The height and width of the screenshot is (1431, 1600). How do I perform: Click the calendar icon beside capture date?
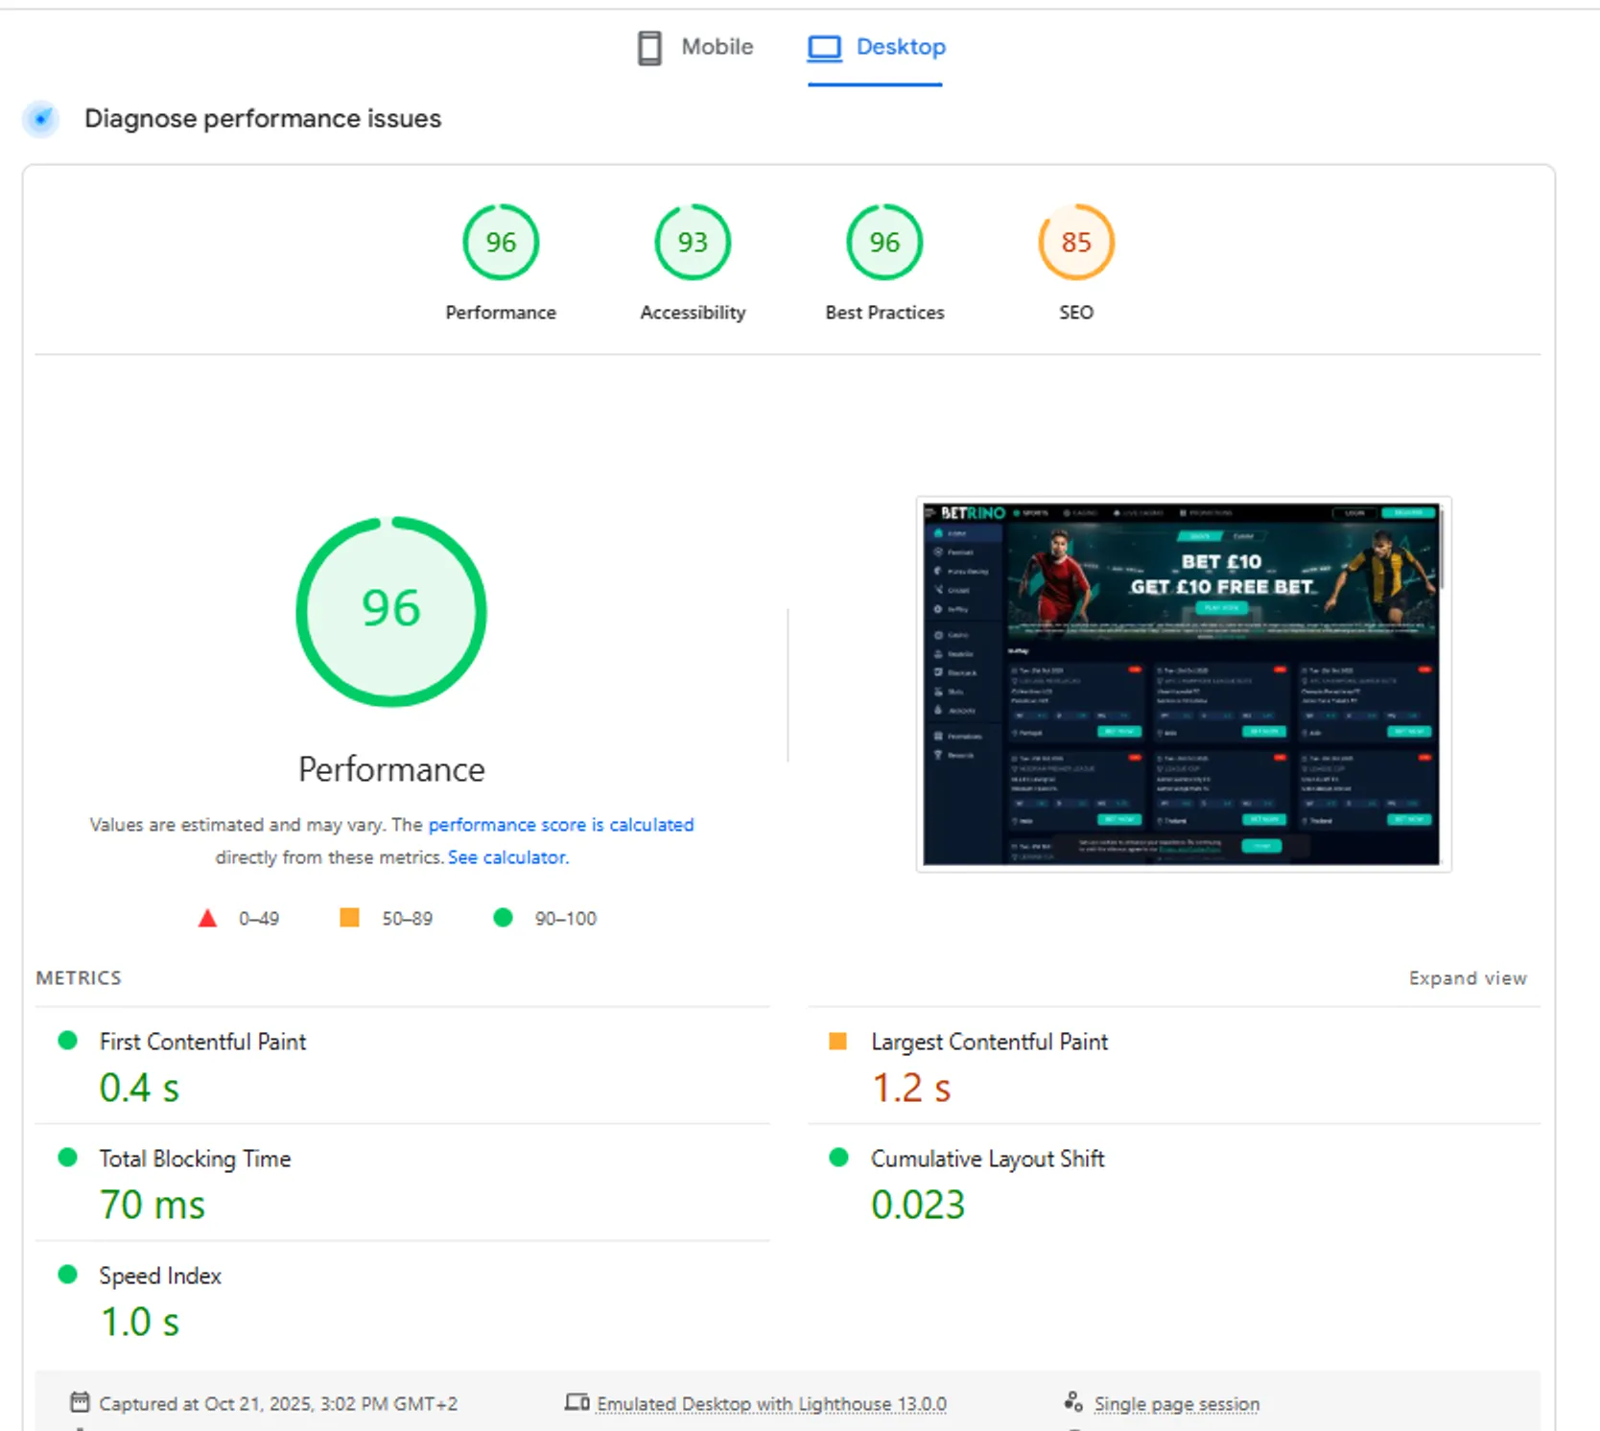point(82,1401)
